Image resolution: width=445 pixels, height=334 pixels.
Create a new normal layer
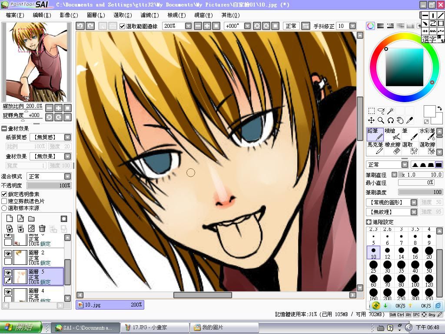tap(10, 218)
